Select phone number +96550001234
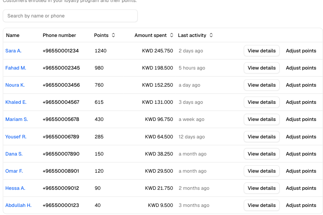Viewport: 323px width, 215px height. (61, 51)
